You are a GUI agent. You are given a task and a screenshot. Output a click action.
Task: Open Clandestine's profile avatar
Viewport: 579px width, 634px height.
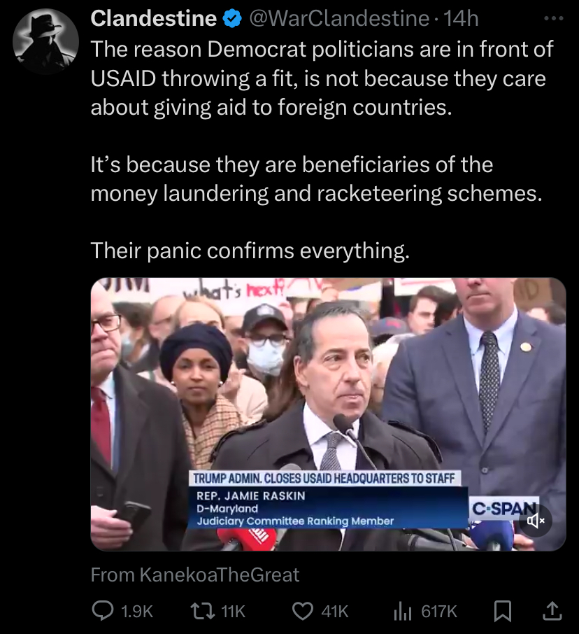click(x=45, y=41)
